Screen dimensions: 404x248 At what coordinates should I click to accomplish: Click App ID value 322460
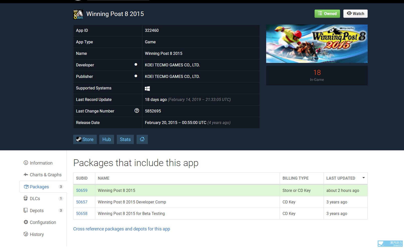[x=152, y=30]
